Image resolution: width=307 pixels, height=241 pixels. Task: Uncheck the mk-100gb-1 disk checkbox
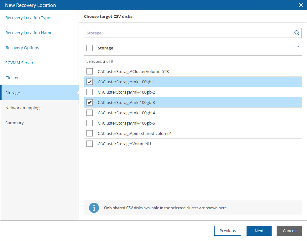[90, 82]
